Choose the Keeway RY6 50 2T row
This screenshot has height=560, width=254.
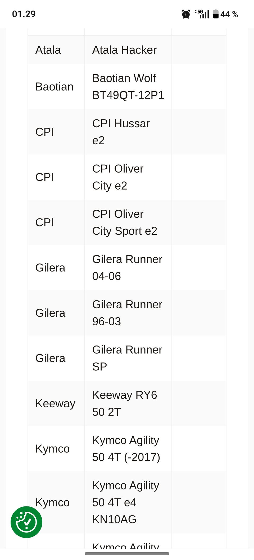(125, 403)
